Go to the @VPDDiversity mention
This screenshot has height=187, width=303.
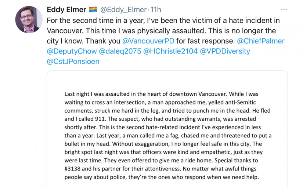click(x=225, y=51)
